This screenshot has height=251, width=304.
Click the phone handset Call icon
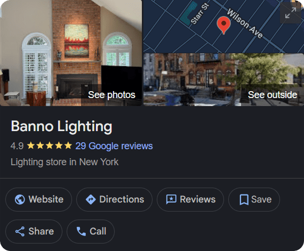(x=81, y=231)
